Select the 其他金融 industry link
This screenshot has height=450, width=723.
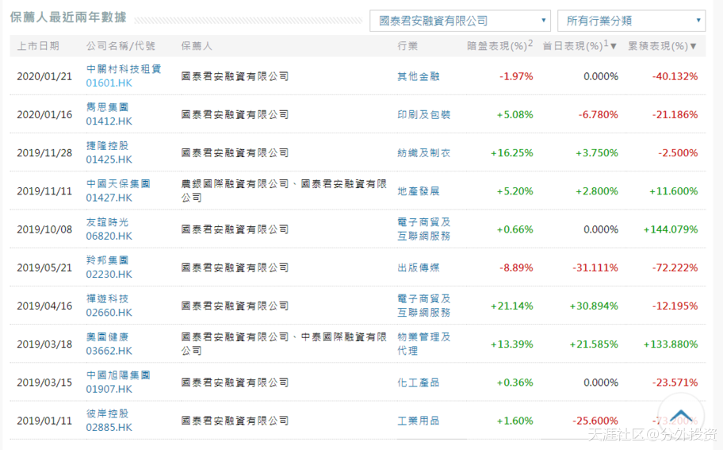(x=419, y=77)
